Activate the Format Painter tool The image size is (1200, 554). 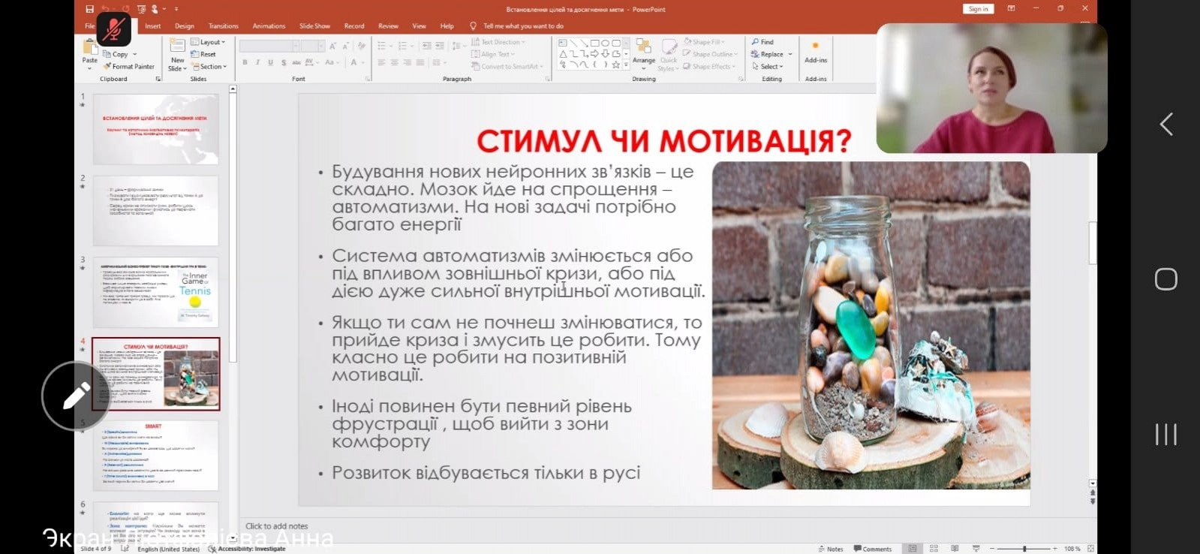point(129,67)
